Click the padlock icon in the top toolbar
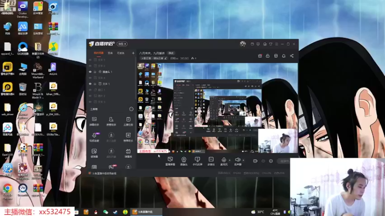The width and height of the screenshot is (385, 216). tap(268, 56)
